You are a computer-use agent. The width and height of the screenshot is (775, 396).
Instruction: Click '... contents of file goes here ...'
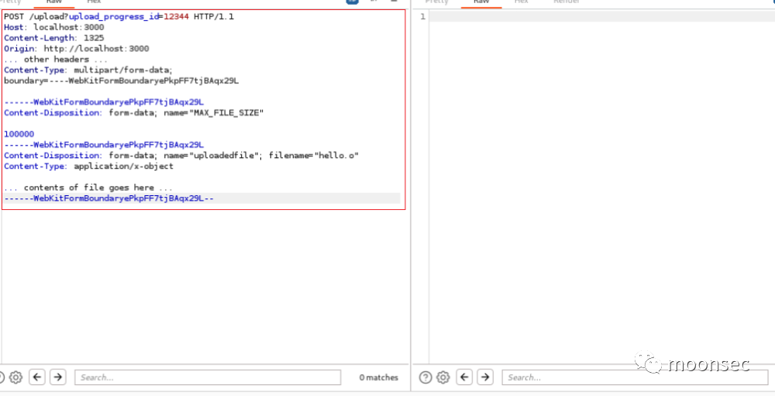click(88, 188)
